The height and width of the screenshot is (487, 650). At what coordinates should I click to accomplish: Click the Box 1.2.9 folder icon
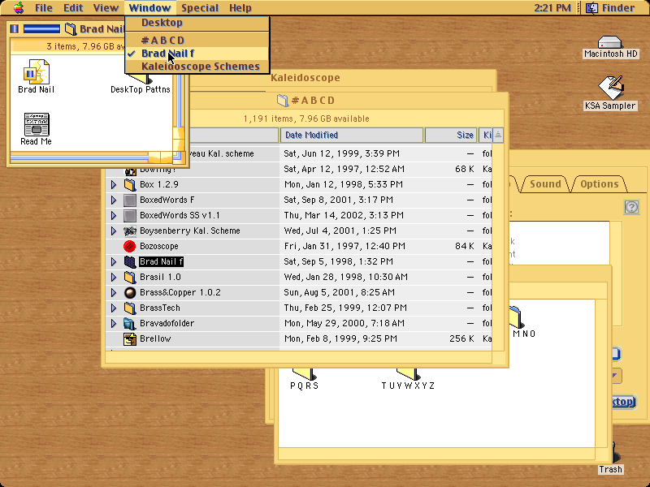[130, 184]
